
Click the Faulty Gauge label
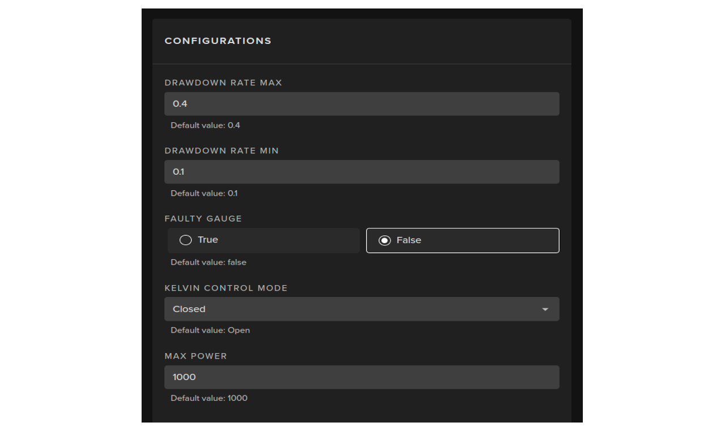[203, 219]
